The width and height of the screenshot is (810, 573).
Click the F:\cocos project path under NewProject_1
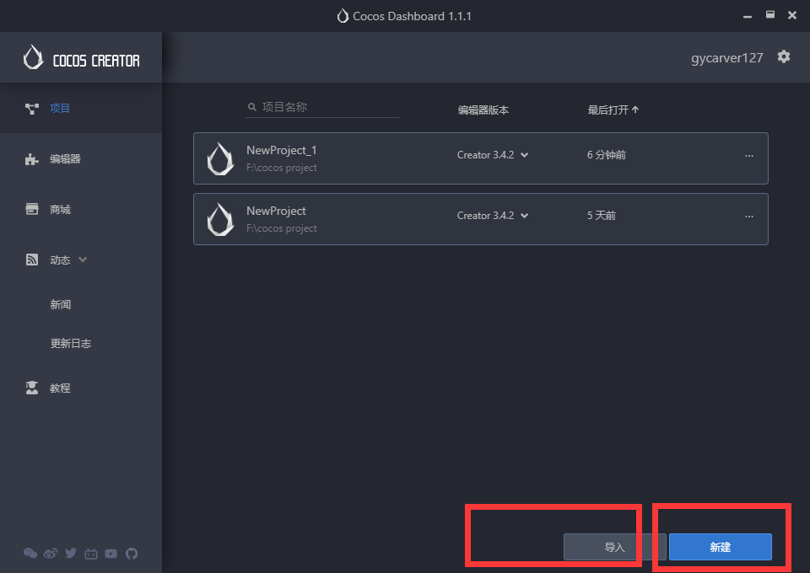(x=282, y=168)
